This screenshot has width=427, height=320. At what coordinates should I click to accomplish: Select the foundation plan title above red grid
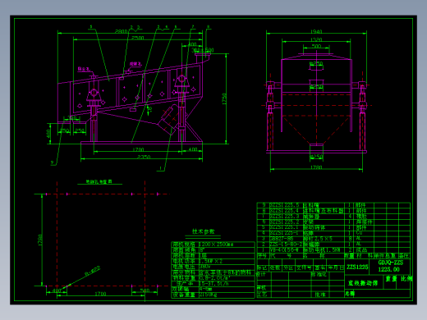coord(99,181)
